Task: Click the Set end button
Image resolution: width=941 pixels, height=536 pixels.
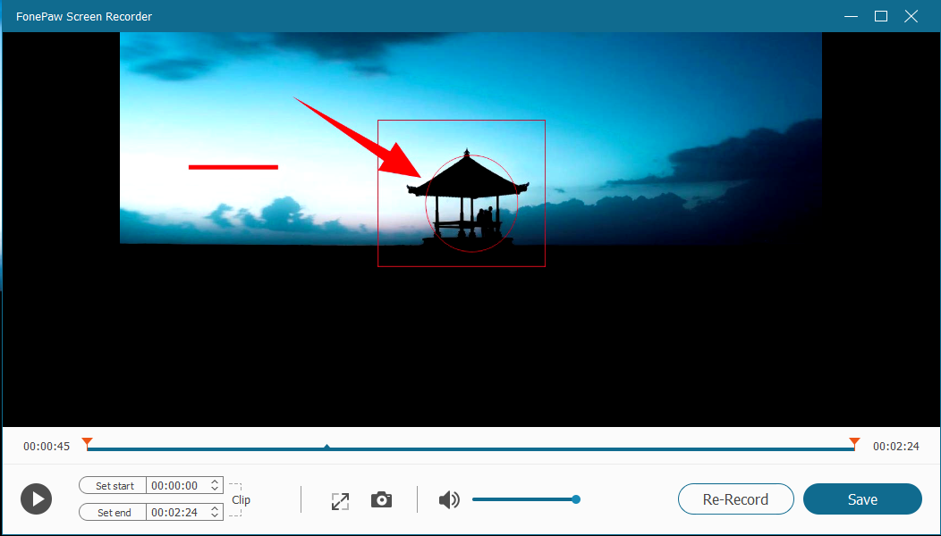Action: click(x=114, y=512)
